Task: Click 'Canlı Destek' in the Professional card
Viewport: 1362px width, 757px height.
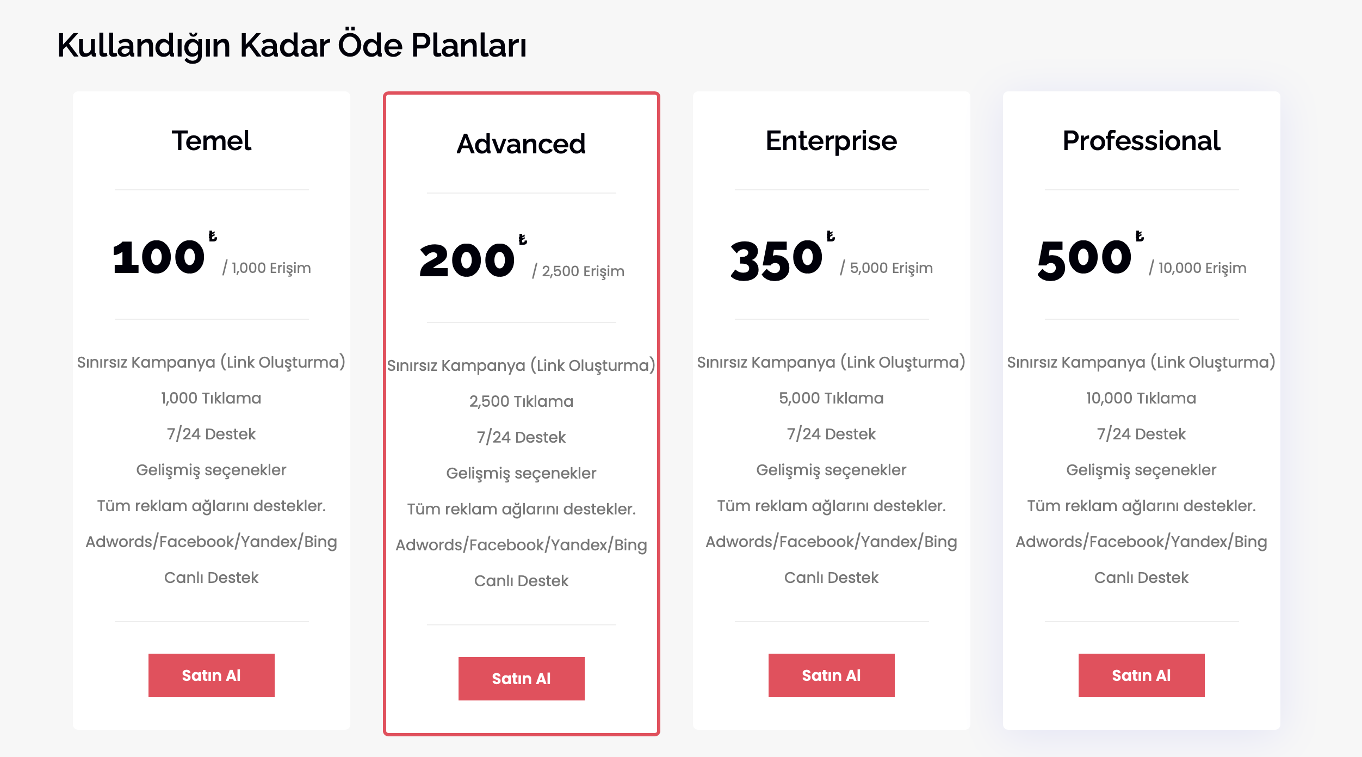Action: tap(1141, 578)
